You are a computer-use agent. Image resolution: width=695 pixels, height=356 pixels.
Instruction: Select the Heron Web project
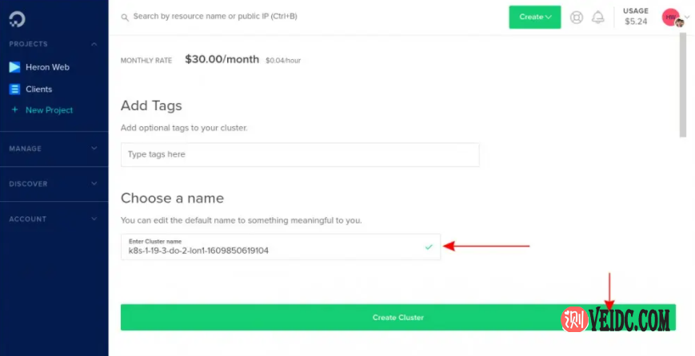pos(48,68)
